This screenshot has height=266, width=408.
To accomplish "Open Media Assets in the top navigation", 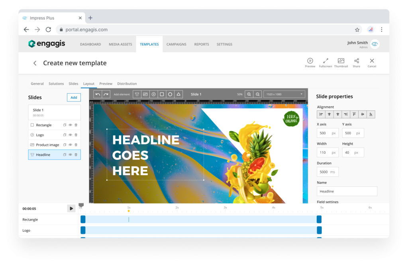I will point(120,44).
